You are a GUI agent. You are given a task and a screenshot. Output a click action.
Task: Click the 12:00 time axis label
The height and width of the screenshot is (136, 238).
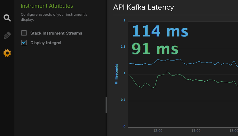(x=158, y=131)
